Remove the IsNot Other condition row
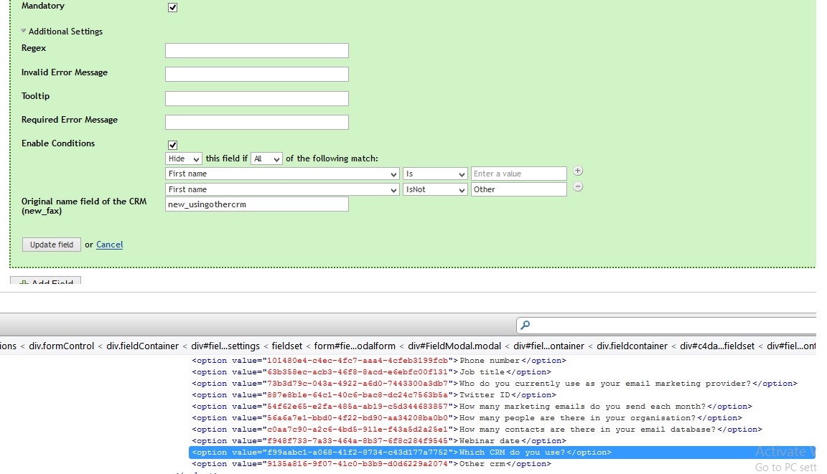 (x=577, y=186)
